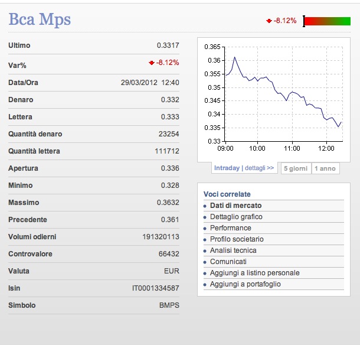Open the dettagli >> link
This screenshot has width=360, height=345.
[x=260, y=168]
